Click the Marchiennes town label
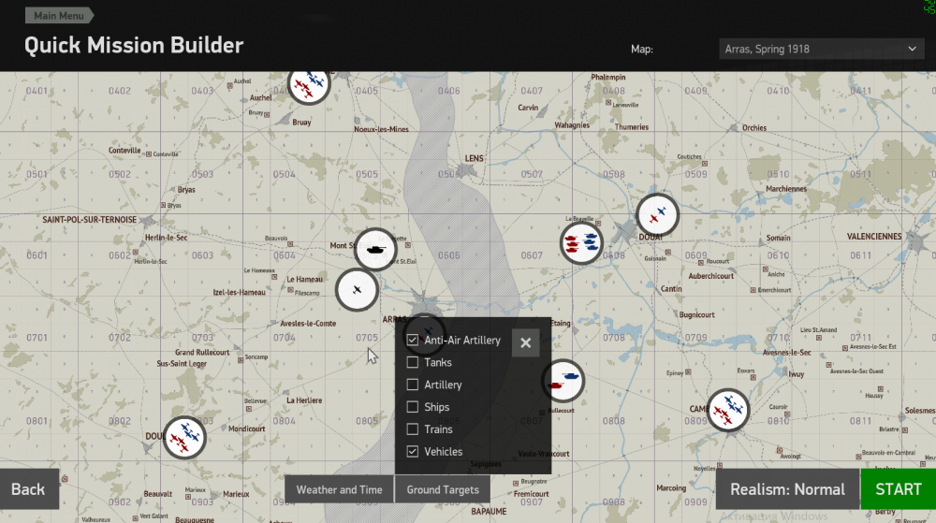Viewport: 936px width, 523px height. tap(785, 188)
